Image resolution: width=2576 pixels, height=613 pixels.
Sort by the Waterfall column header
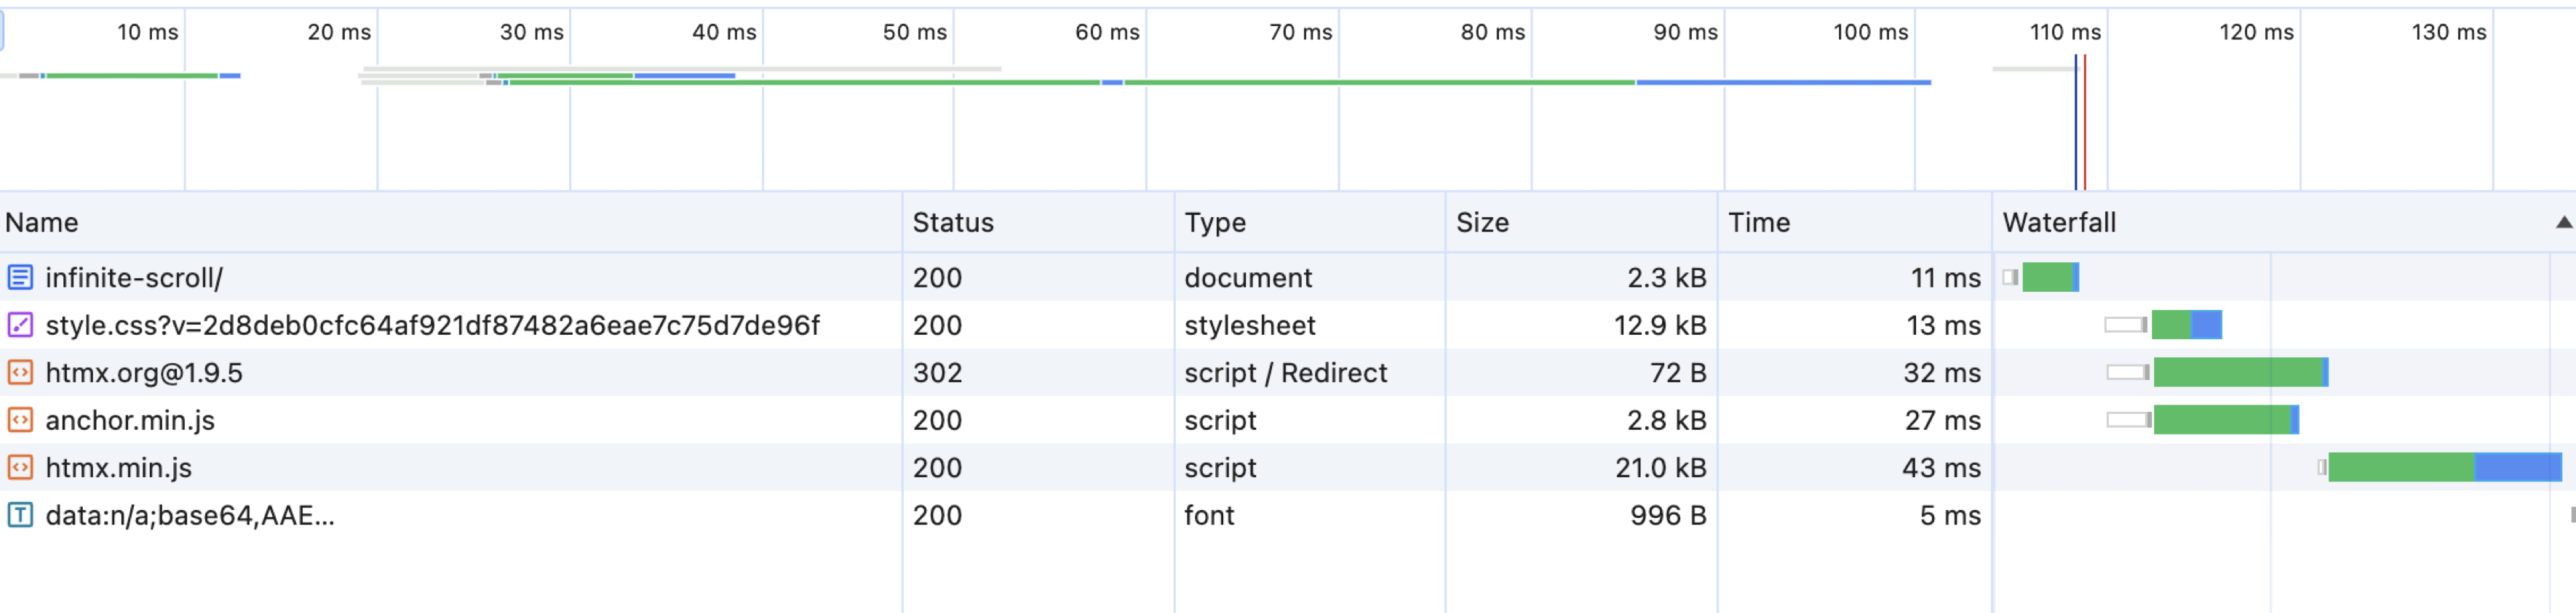click(x=2284, y=223)
